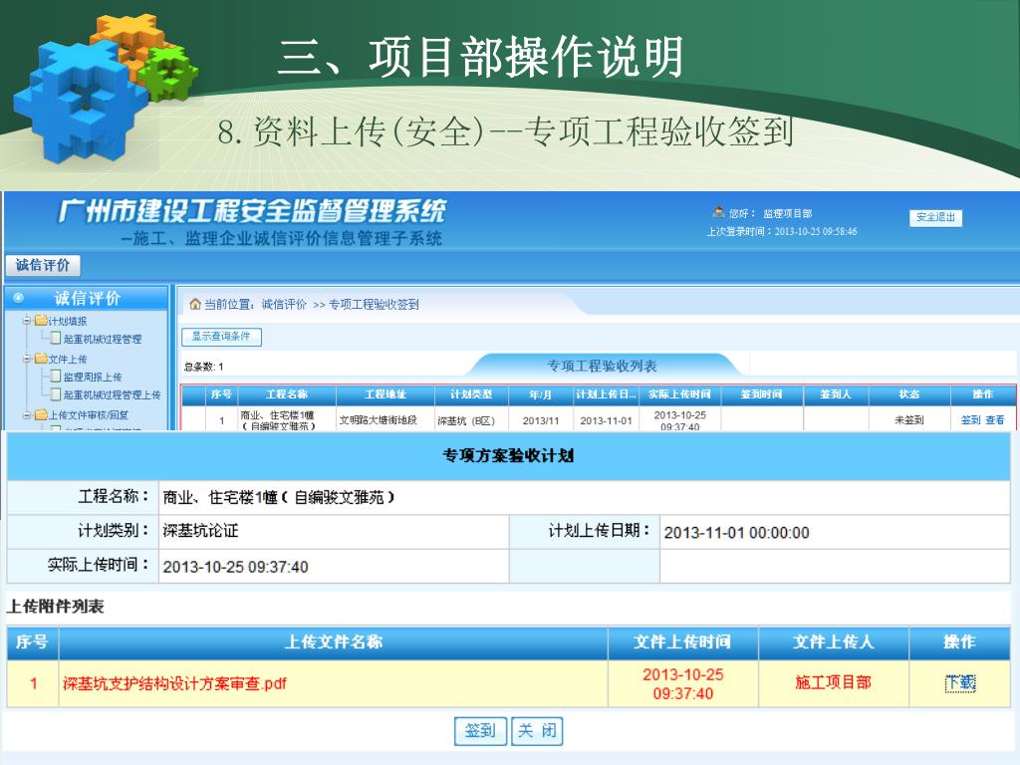Click the folder icon of 上传文件审核/回复
This screenshot has width=1020, height=765.
pyautogui.click(x=41, y=414)
